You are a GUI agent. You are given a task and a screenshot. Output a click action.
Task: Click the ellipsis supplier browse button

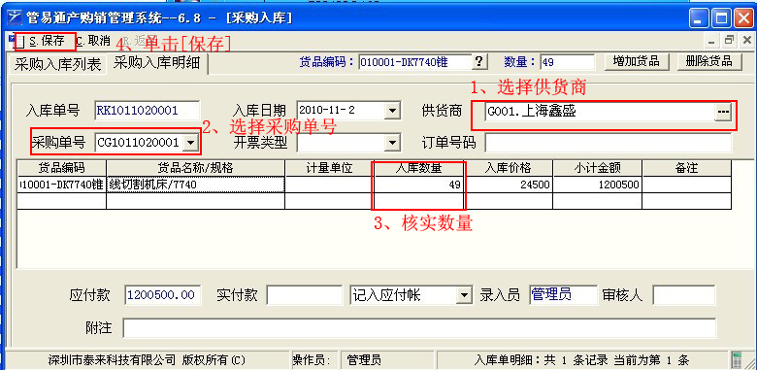click(x=723, y=112)
